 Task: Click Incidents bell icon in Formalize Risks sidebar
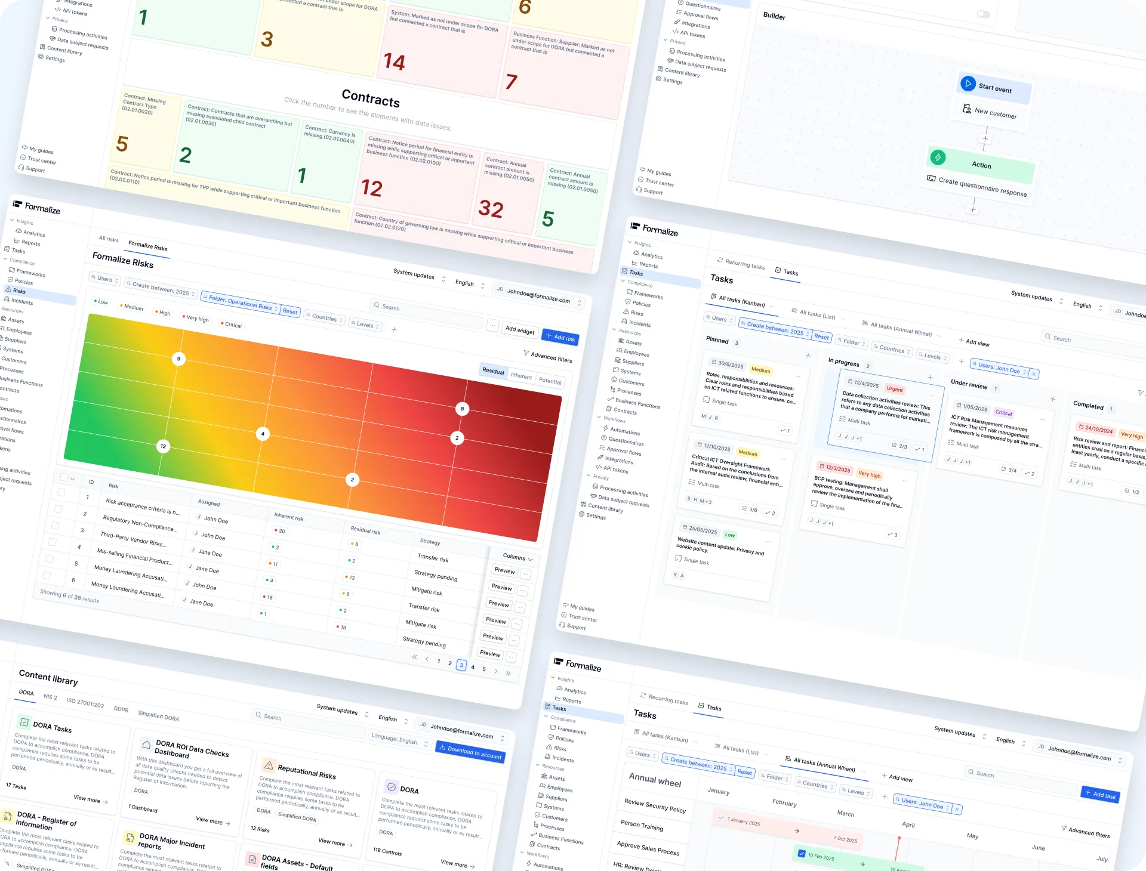(7, 299)
